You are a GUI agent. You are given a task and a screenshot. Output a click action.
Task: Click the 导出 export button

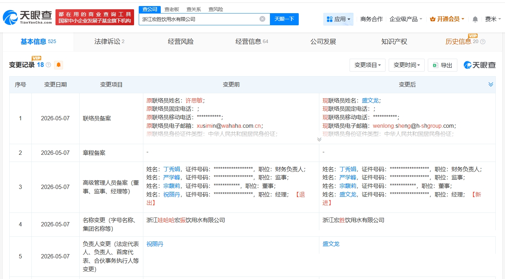click(442, 65)
